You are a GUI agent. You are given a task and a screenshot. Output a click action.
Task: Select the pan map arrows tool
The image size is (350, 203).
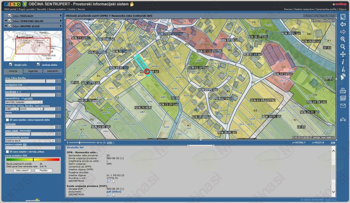343,54
